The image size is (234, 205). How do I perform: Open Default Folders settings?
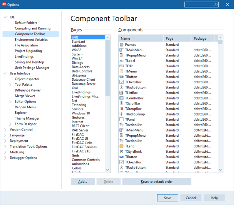click(26, 23)
